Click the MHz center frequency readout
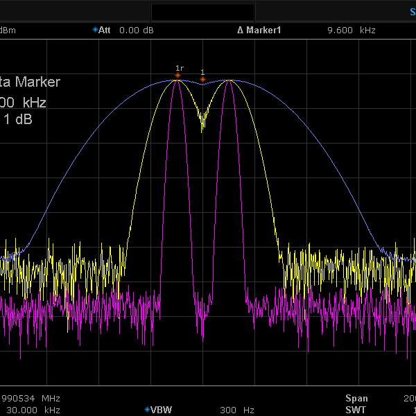Screen dimensions: 416x416 (x=31, y=399)
